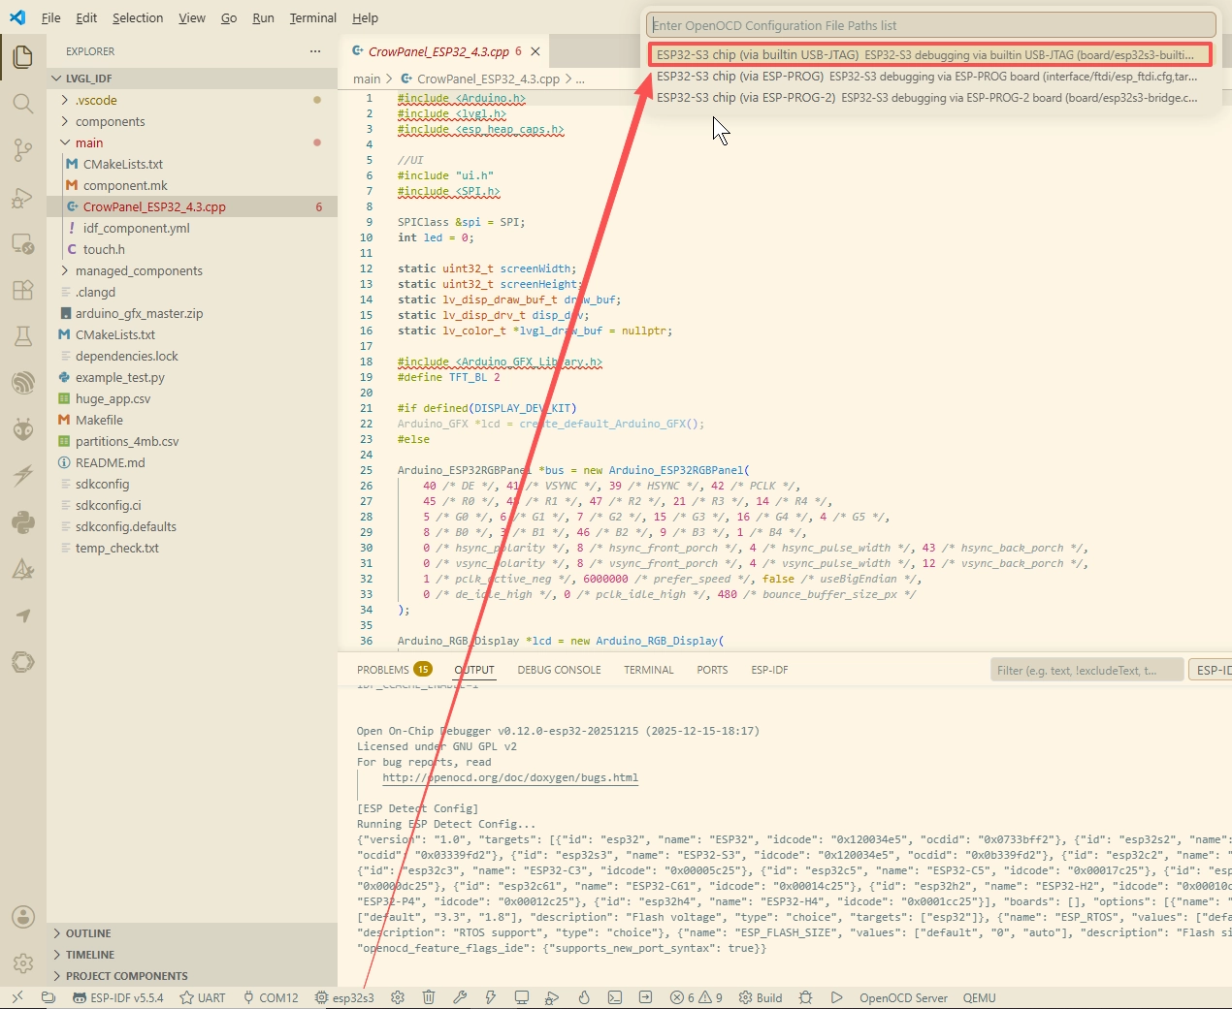Click the openocd.org bugs.html link
The height and width of the screenshot is (1009, 1232).
pyautogui.click(x=510, y=777)
